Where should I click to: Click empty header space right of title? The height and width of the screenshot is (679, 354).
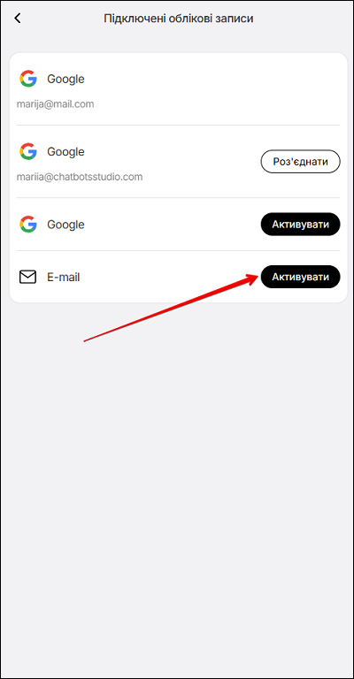[x=304, y=19]
